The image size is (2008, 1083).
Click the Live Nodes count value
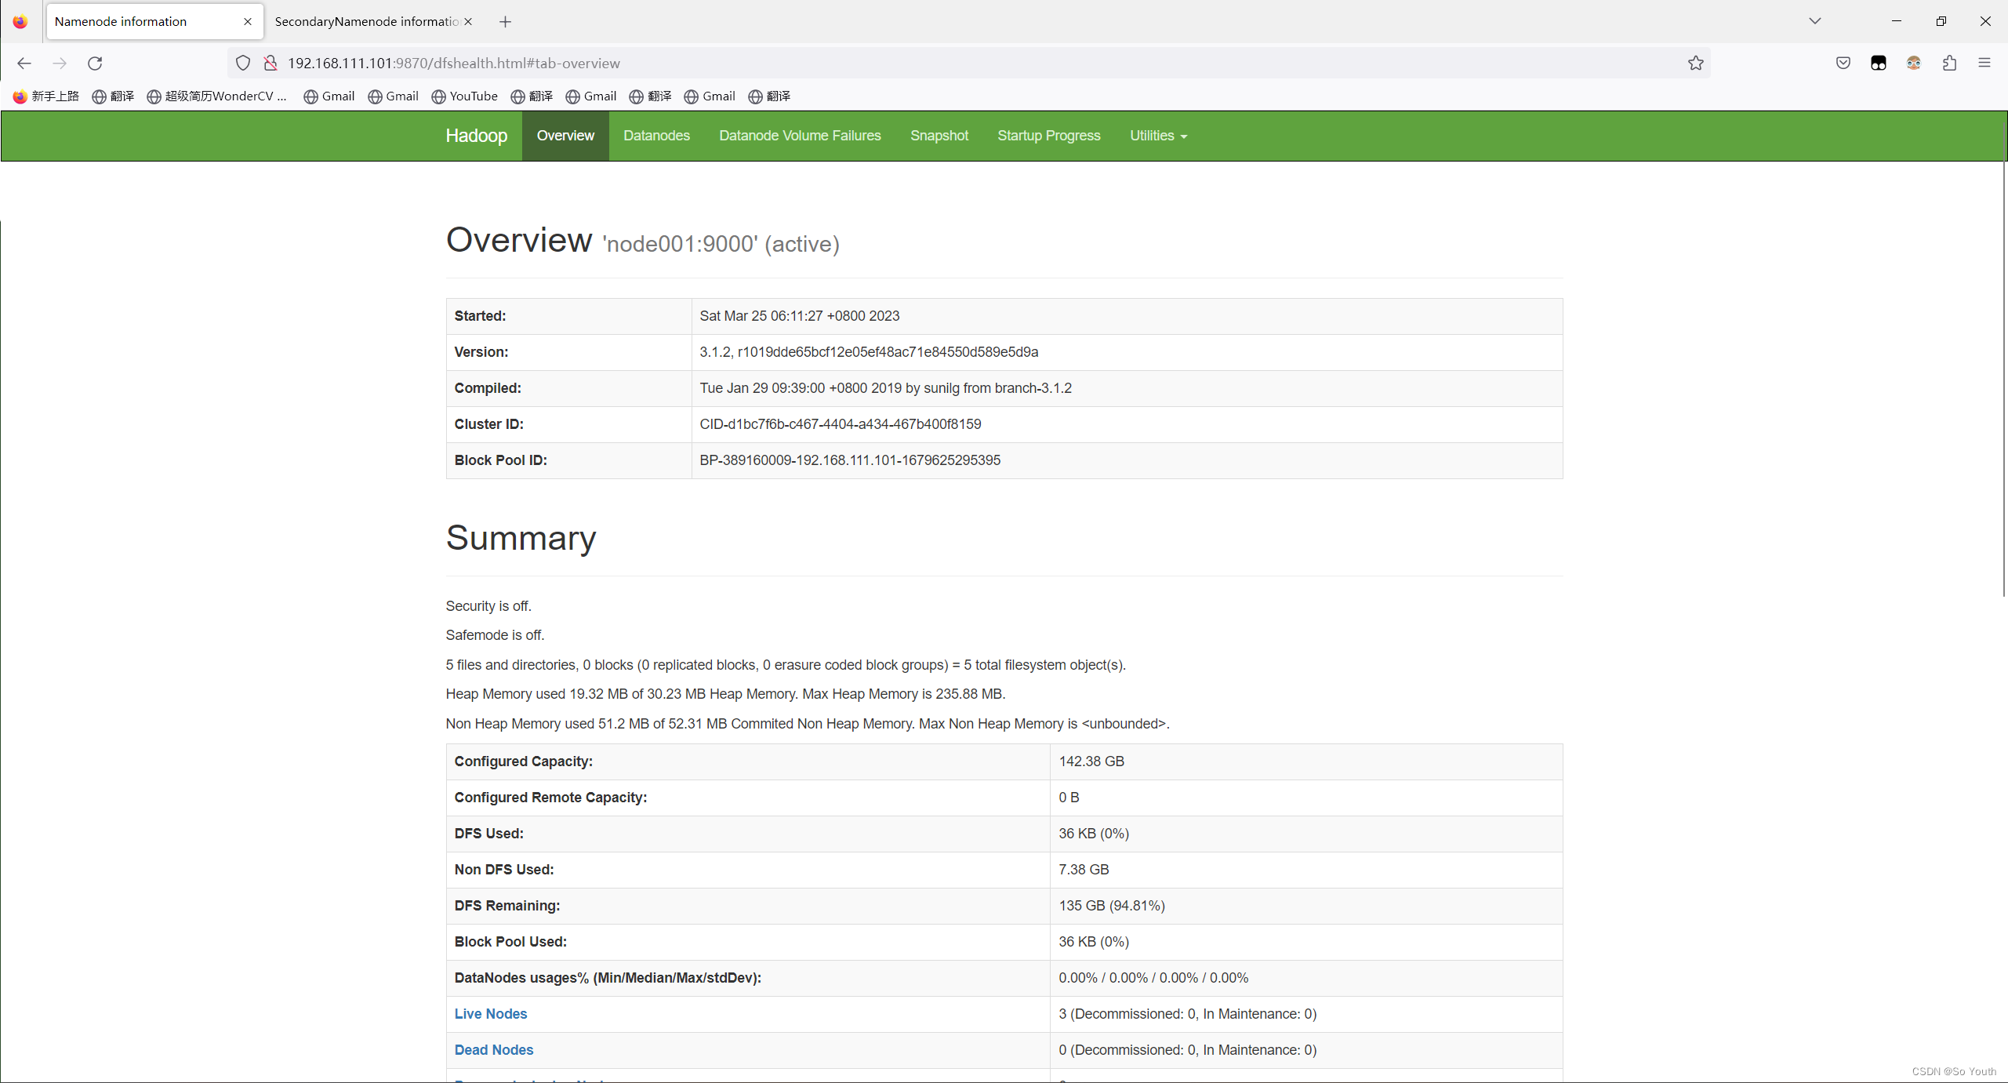(1187, 1014)
